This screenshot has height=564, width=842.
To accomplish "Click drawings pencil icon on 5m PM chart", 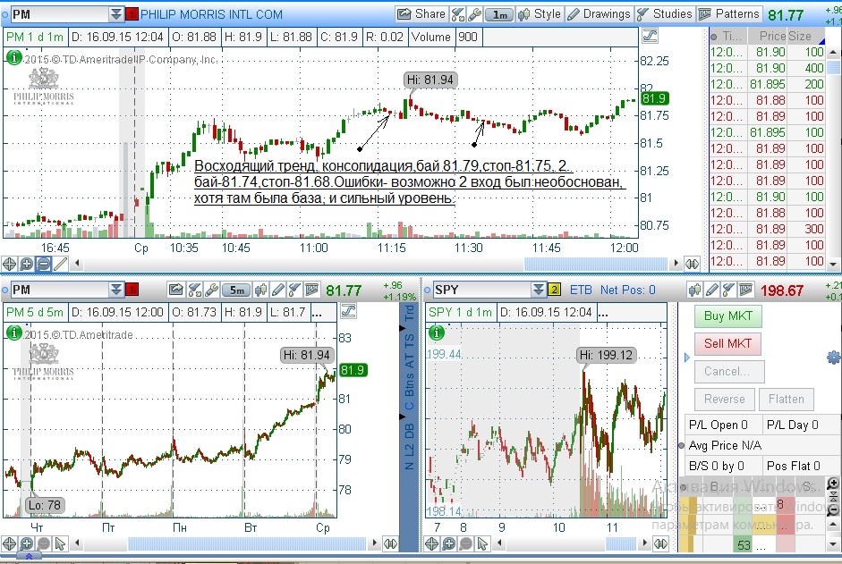I will [277, 290].
